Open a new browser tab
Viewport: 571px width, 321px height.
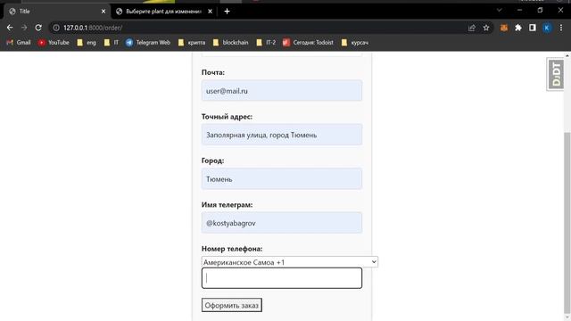pyautogui.click(x=227, y=12)
